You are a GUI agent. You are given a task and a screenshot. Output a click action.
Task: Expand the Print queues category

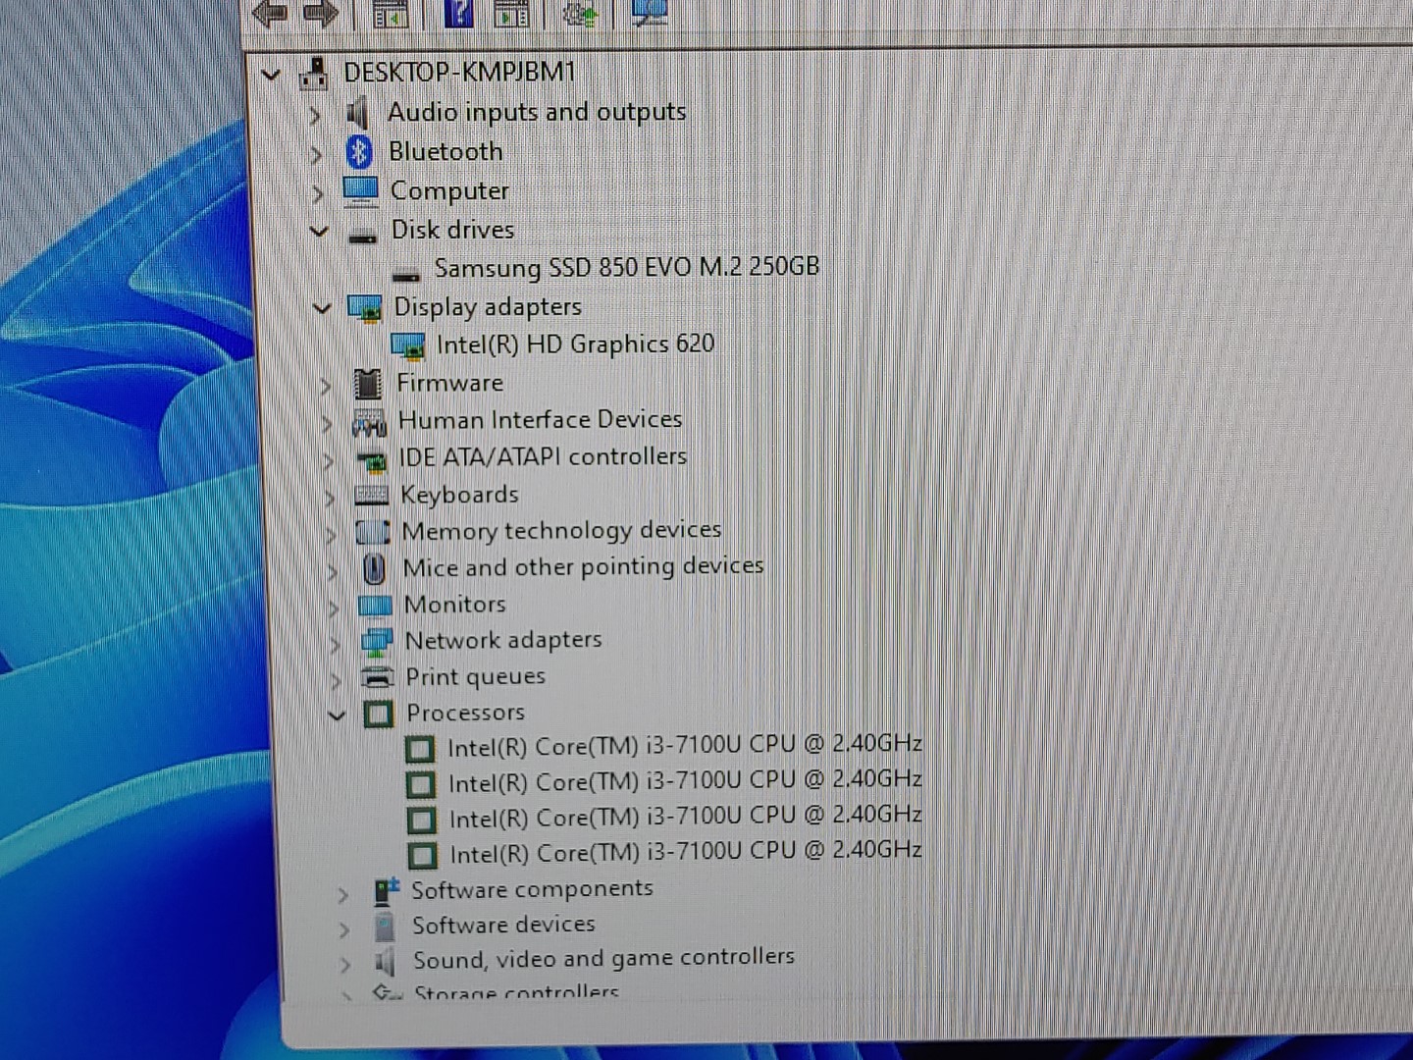pos(337,680)
